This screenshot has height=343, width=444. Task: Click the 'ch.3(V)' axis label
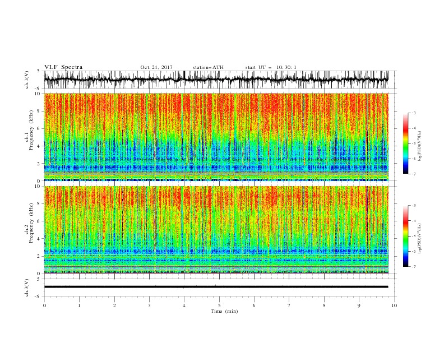pyautogui.click(x=27, y=288)
